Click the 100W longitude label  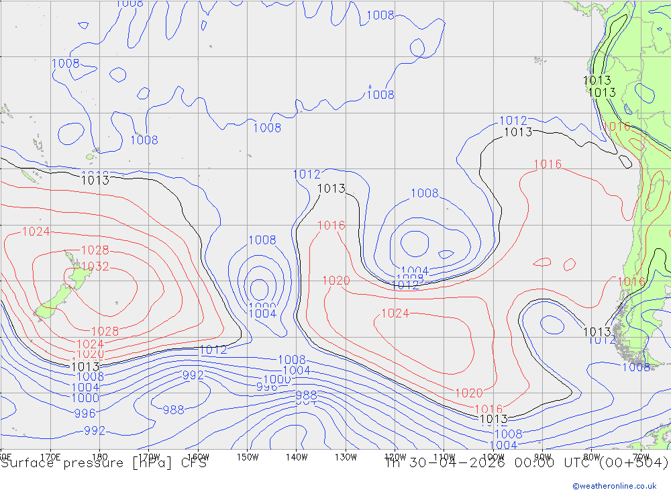click(x=493, y=457)
